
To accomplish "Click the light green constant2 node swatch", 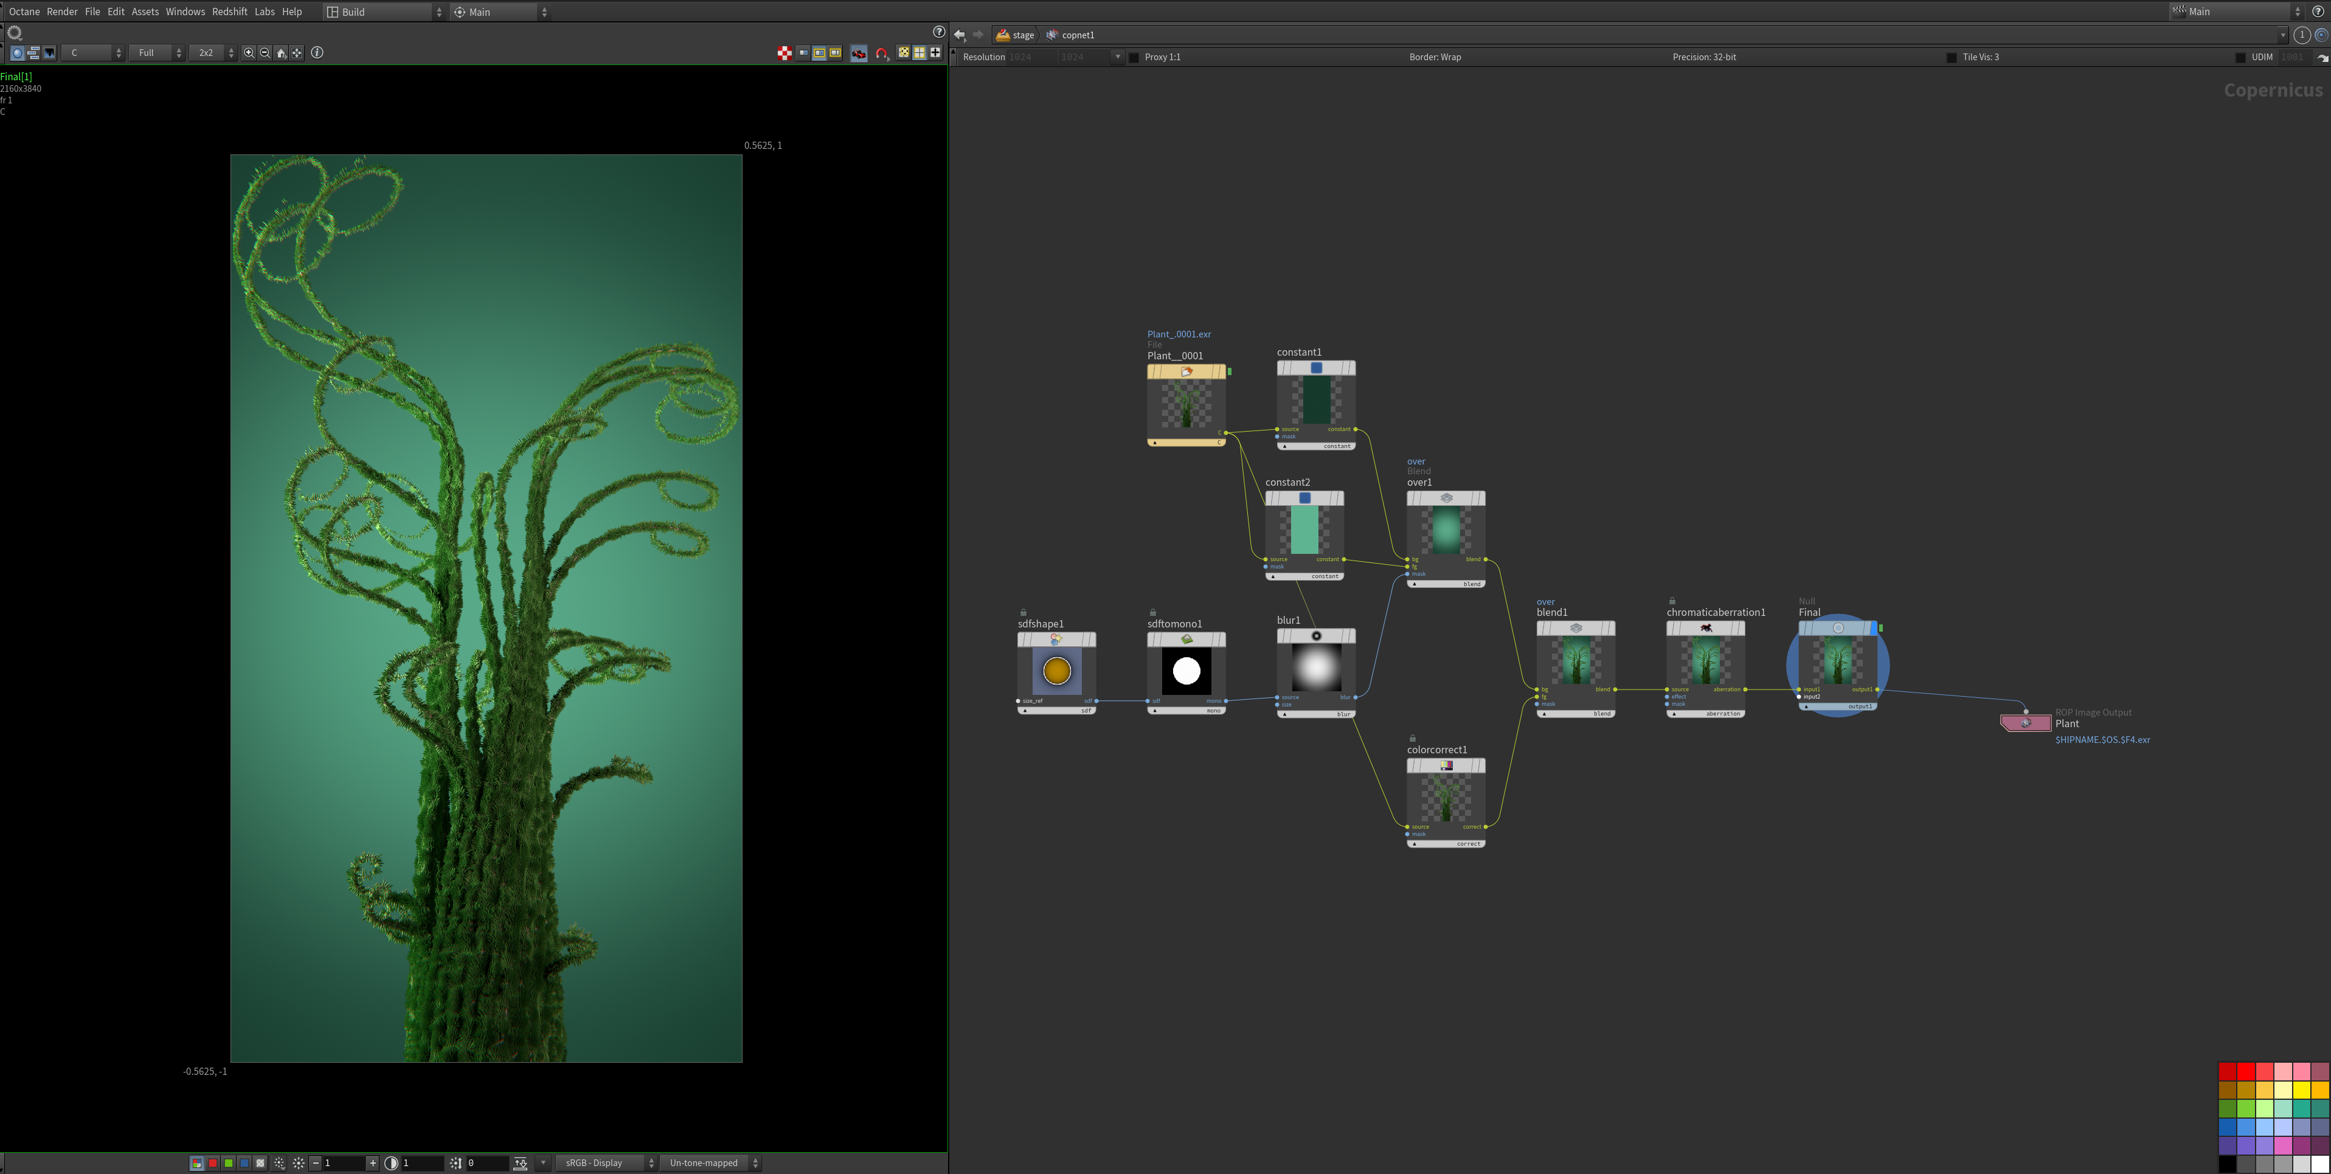I will click(x=1304, y=531).
